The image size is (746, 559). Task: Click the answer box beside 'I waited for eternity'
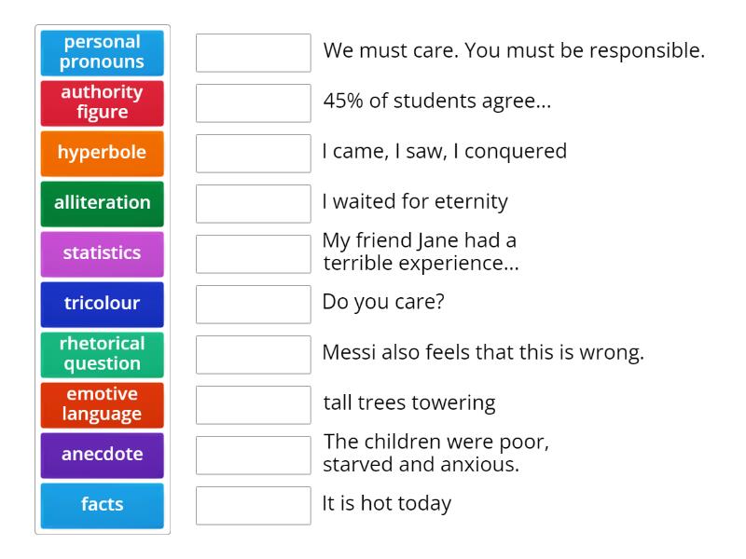tap(253, 204)
